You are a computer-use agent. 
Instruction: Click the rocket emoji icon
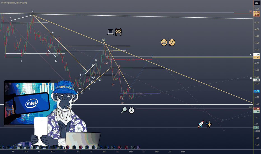coord(201,124)
